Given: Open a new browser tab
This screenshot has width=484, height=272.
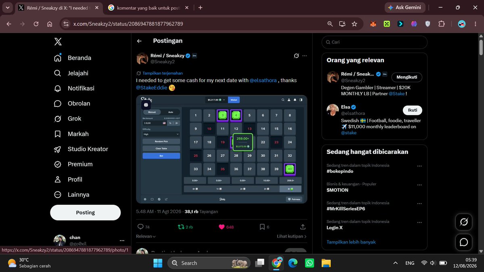Looking at the screenshot, I should tap(200, 8).
